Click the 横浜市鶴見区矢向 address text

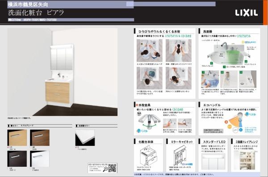click(28, 4)
